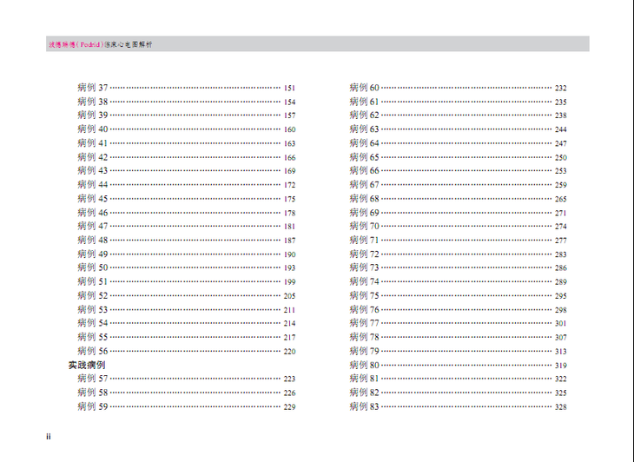
Task: Open the 病例 56 contents entry
Action: 93,352
